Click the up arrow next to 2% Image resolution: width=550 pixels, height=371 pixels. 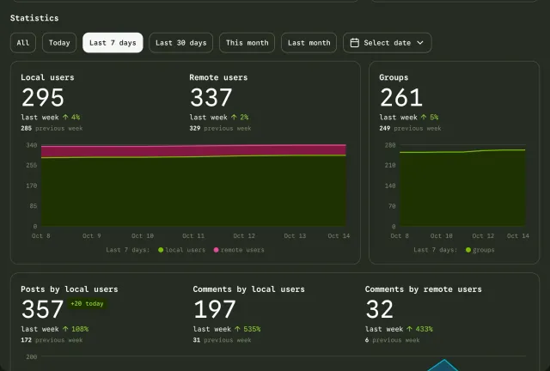234,117
